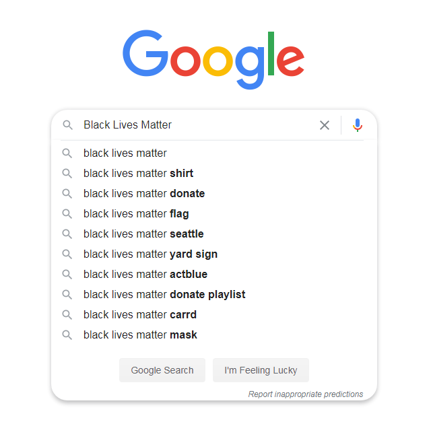The height and width of the screenshot is (426, 431).
Task: Click the microphone voice search icon
Action: coord(358,125)
